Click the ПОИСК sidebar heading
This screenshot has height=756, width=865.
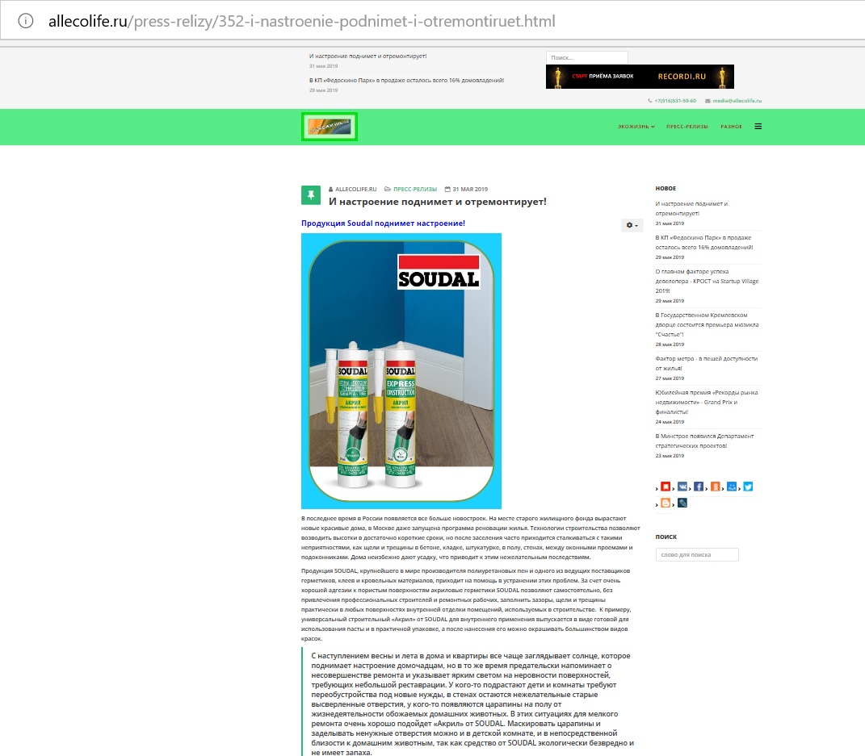(x=666, y=537)
